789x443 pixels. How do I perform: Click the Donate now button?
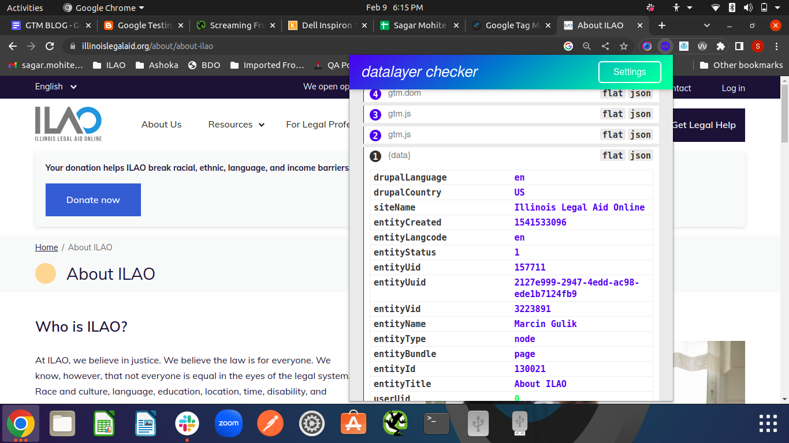[x=93, y=200]
